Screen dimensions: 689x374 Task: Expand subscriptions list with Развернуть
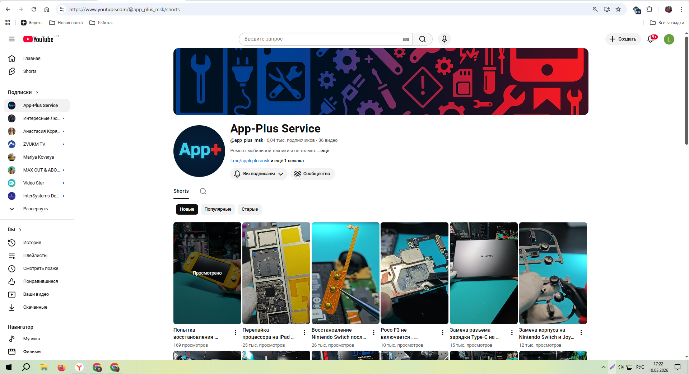click(37, 209)
